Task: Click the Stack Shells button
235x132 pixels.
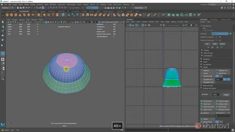Action: 208,104
